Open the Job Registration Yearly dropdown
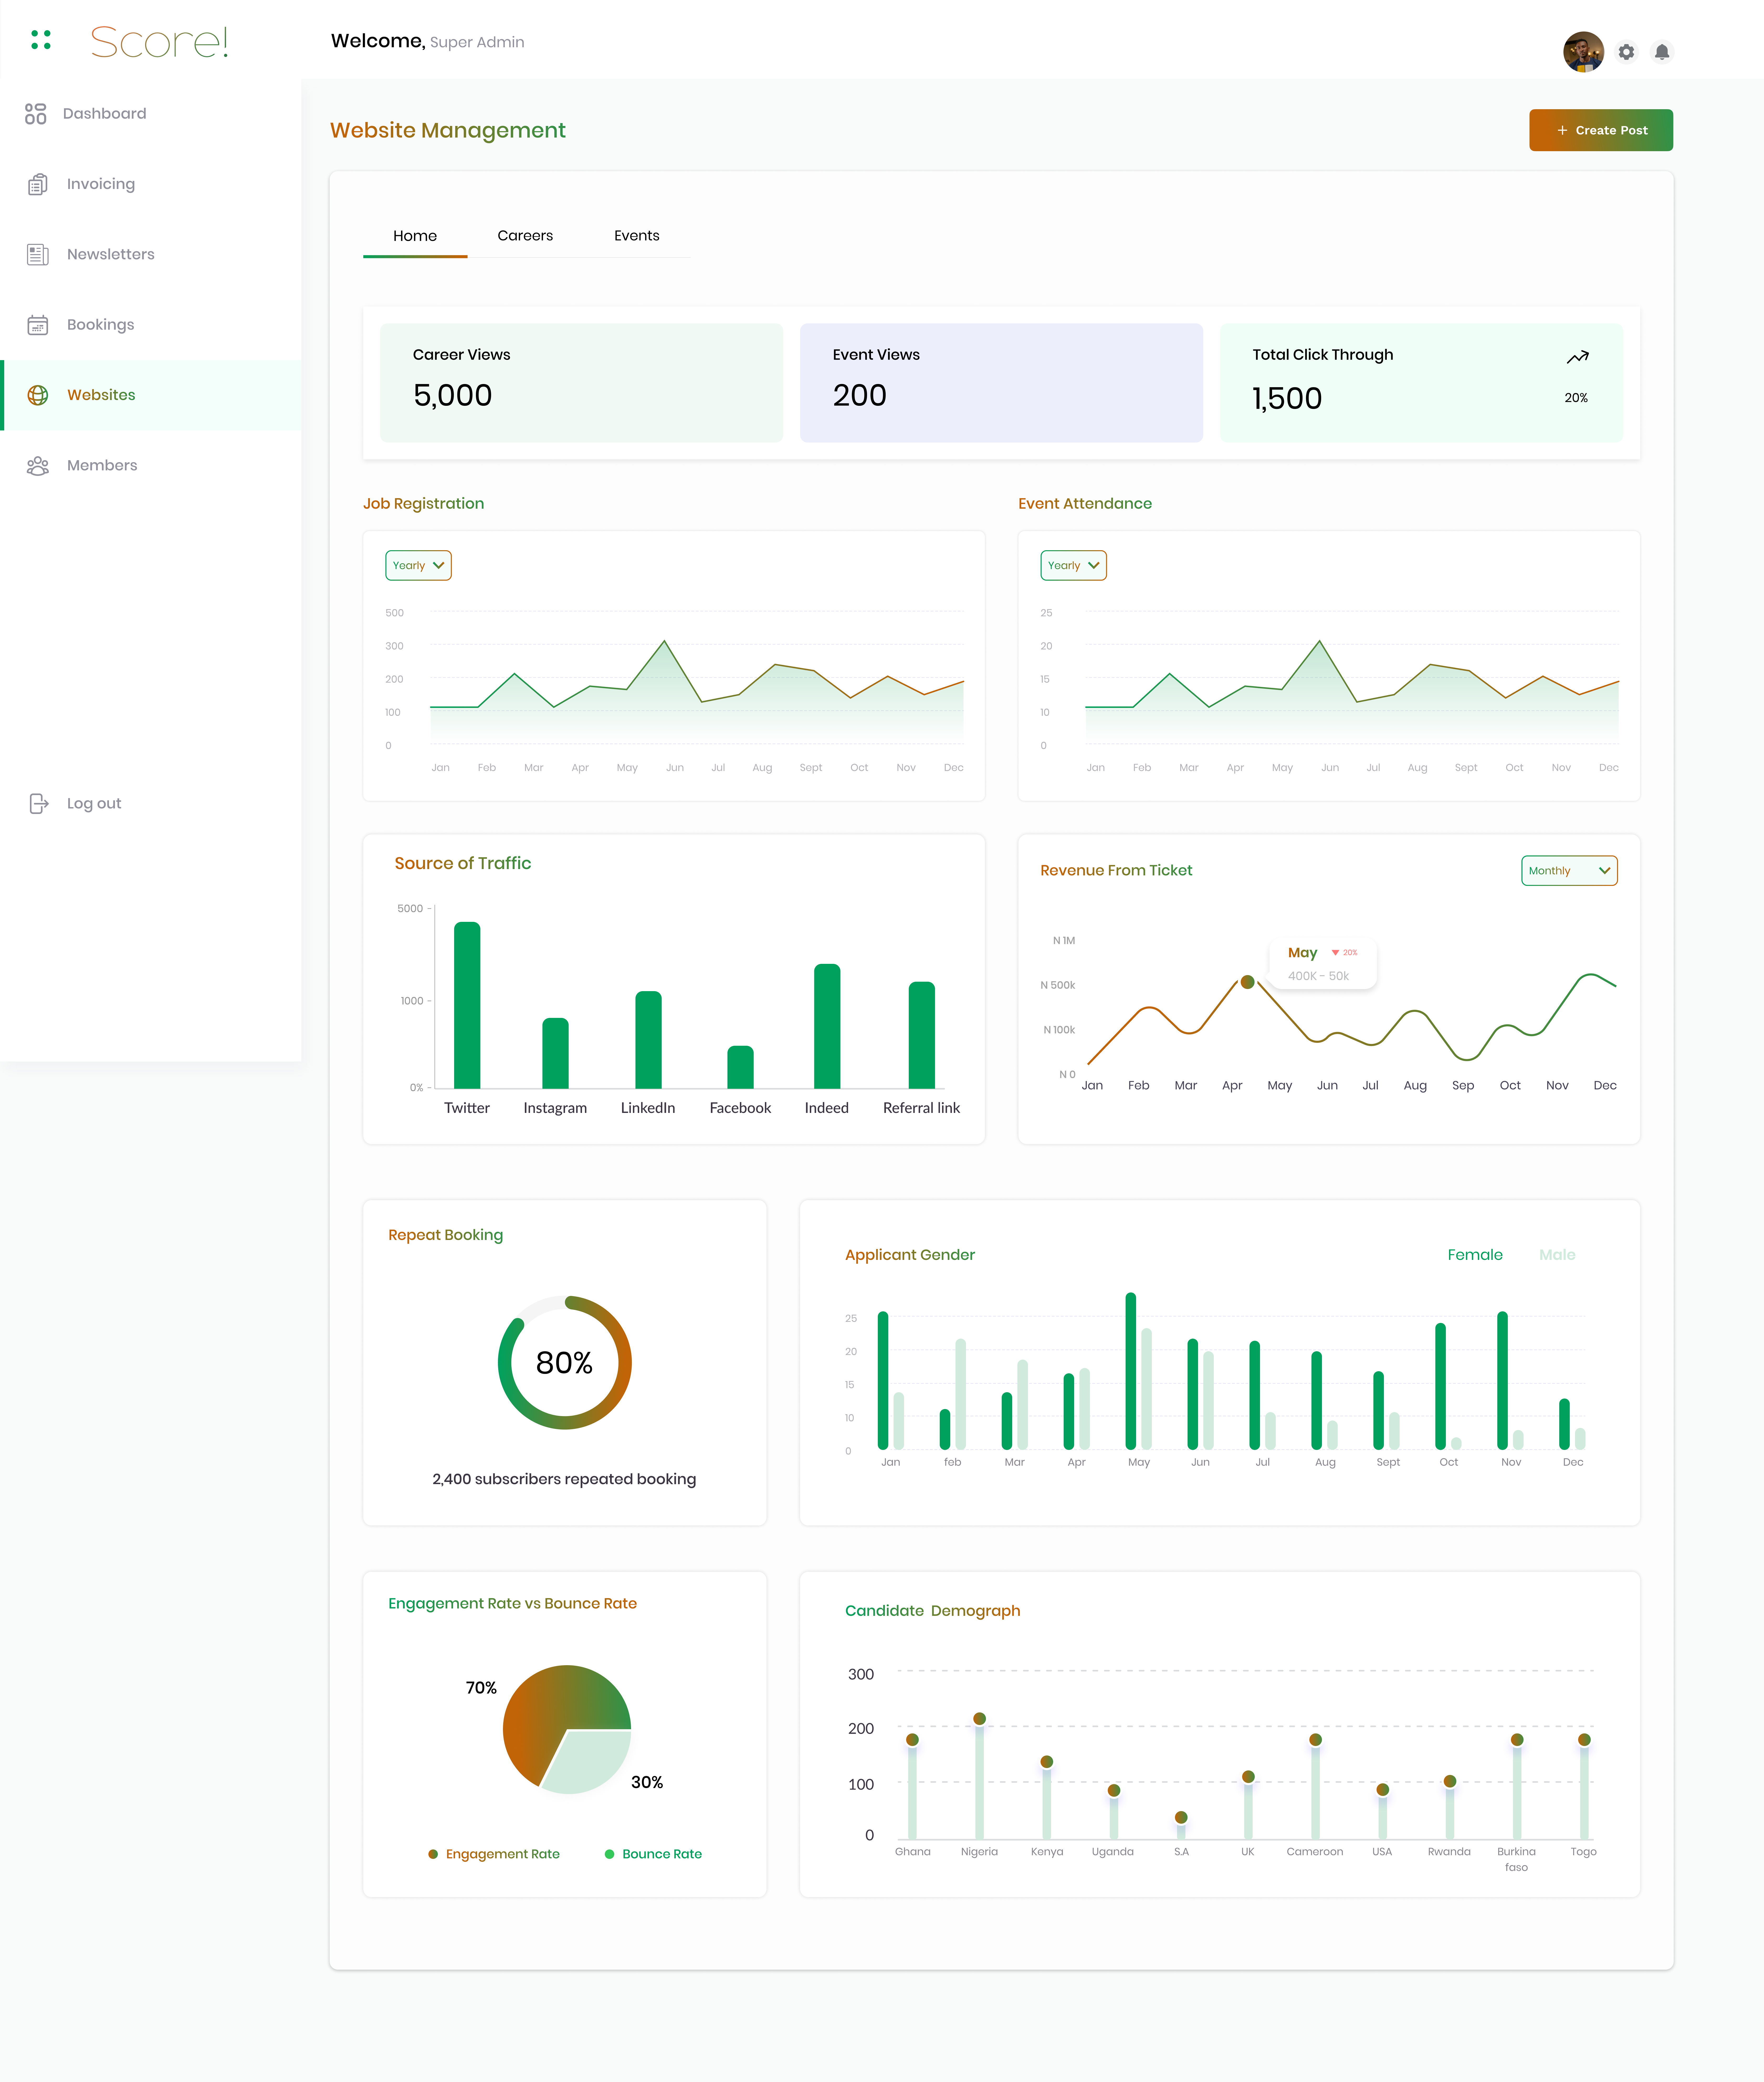 pos(418,566)
